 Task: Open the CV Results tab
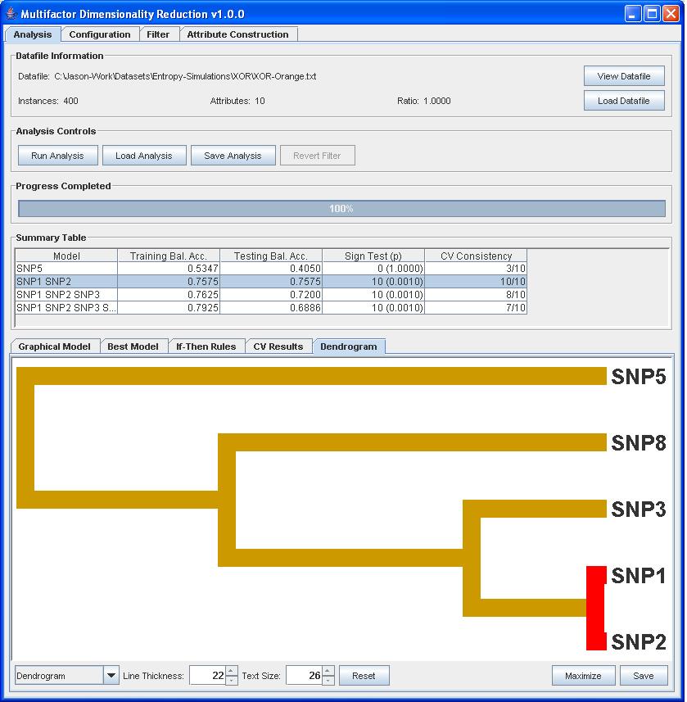(x=278, y=346)
